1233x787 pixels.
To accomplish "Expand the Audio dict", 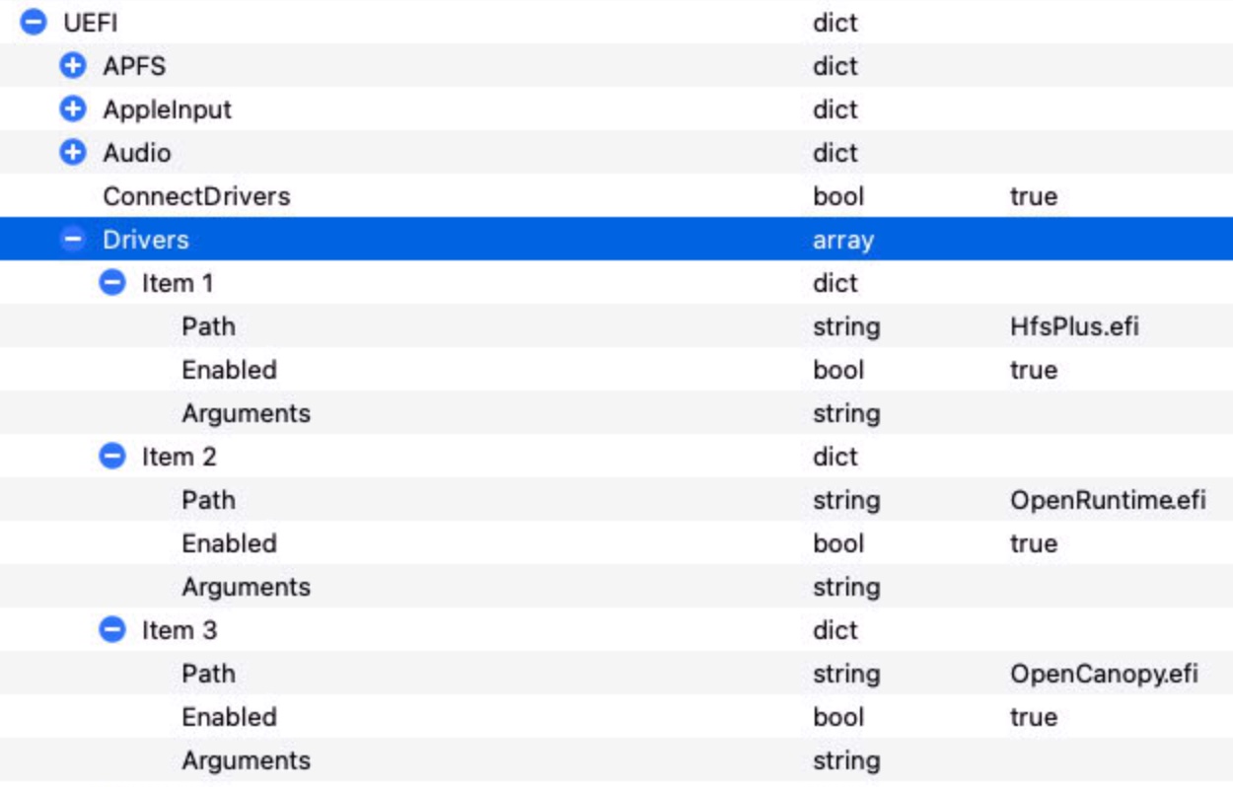I will coord(73,152).
